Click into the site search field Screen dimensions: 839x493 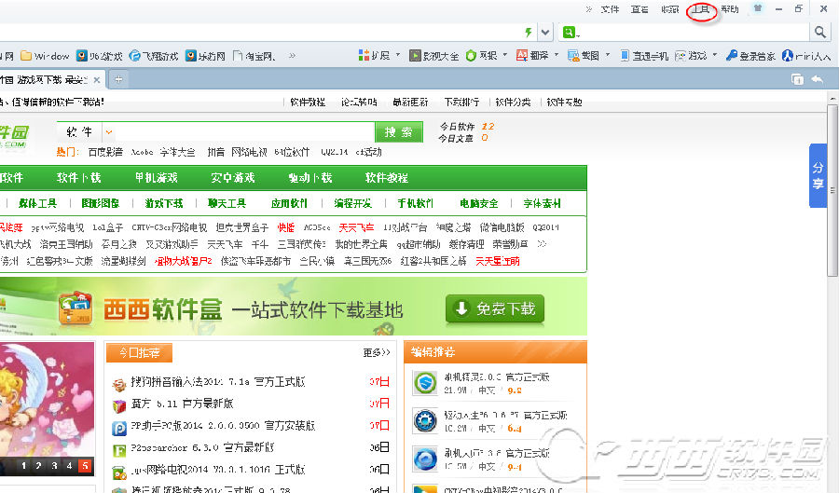(x=244, y=132)
